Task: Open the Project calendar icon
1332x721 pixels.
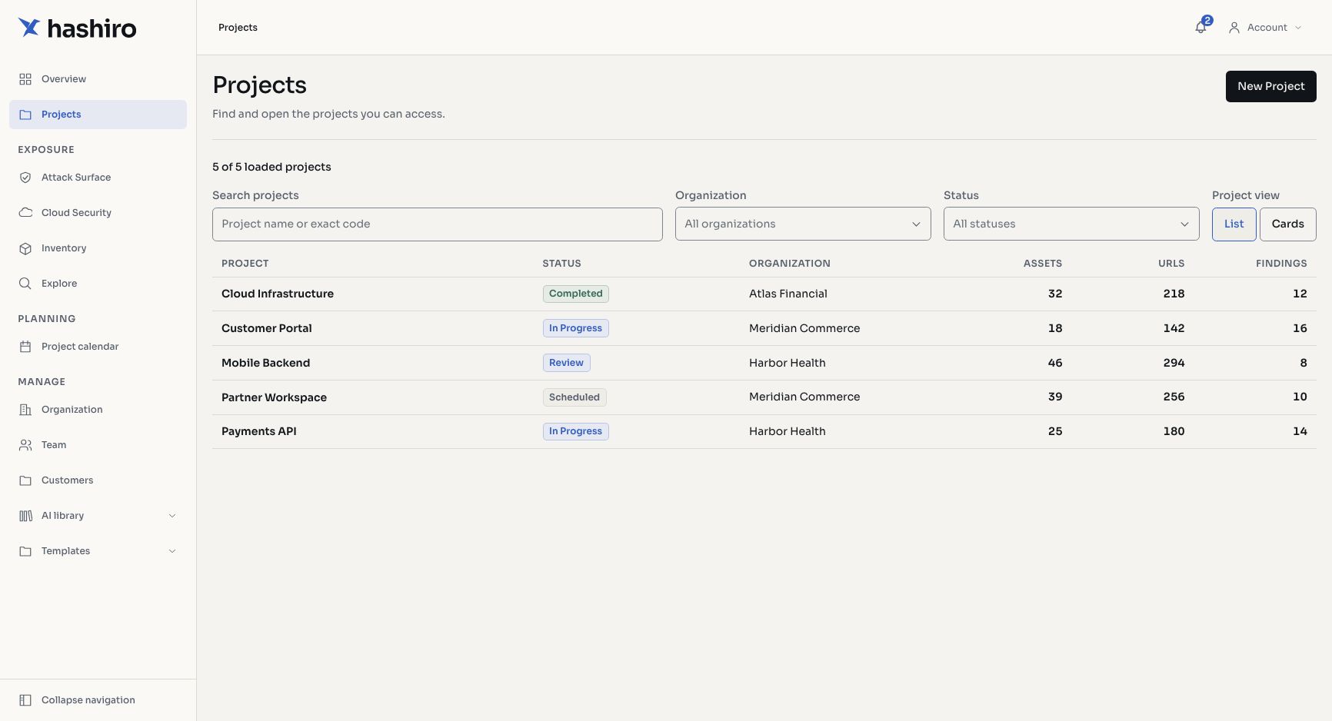Action: click(25, 347)
